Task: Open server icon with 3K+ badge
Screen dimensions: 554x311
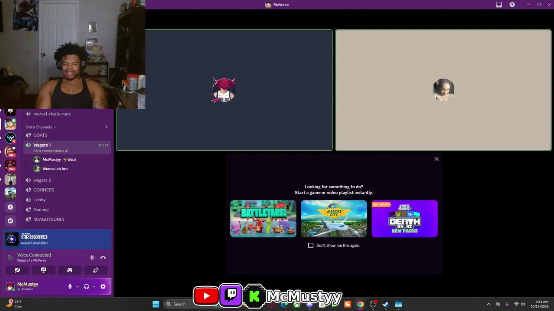Action: coord(10,152)
